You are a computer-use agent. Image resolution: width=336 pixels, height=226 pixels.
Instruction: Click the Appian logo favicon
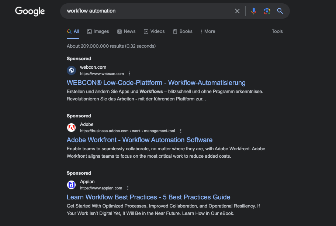point(71,185)
